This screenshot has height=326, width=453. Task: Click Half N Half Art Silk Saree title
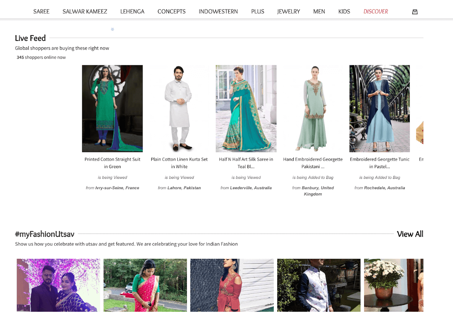coord(246,163)
